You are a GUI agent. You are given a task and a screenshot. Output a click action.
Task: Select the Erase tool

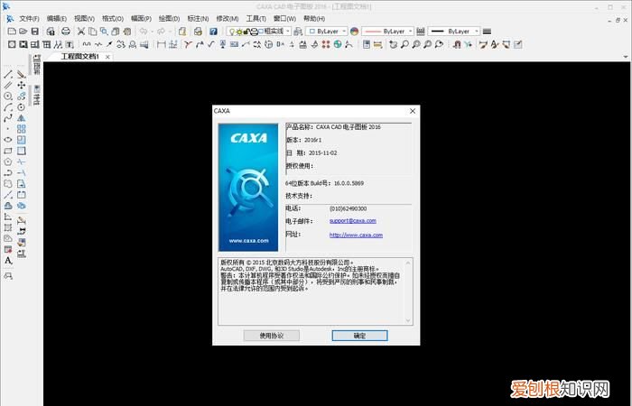click(x=22, y=74)
